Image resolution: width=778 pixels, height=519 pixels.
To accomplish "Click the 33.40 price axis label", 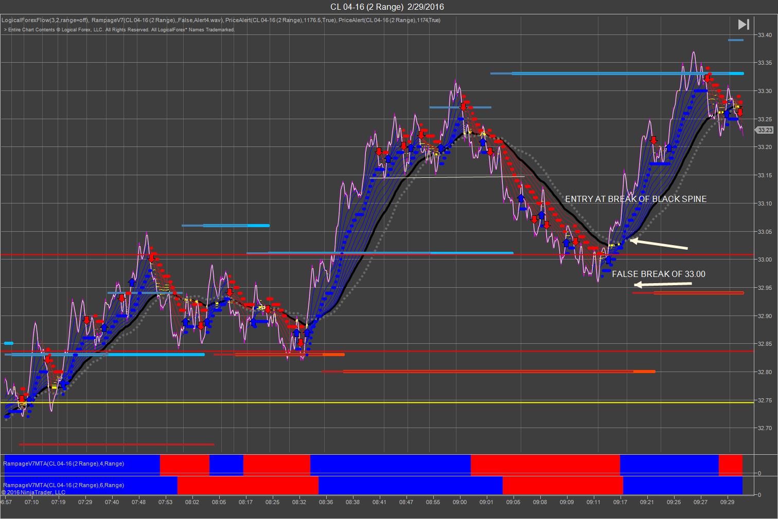I will point(765,35).
